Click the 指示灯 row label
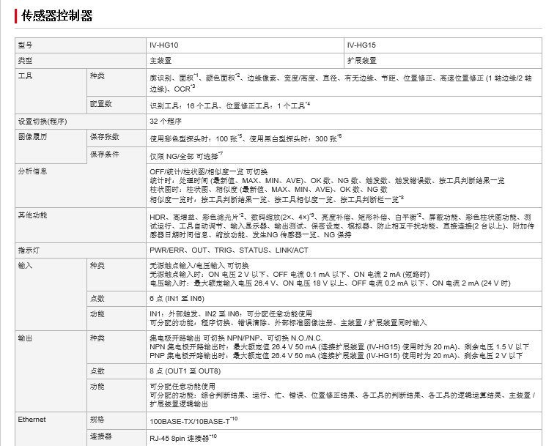The width and height of the screenshot is (557, 446). pyautogui.click(x=29, y=250)
